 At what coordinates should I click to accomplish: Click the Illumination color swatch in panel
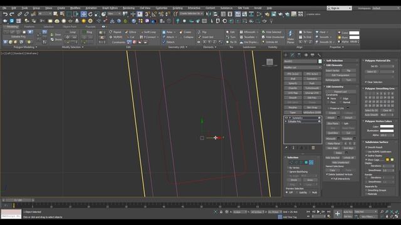(387, 131)
